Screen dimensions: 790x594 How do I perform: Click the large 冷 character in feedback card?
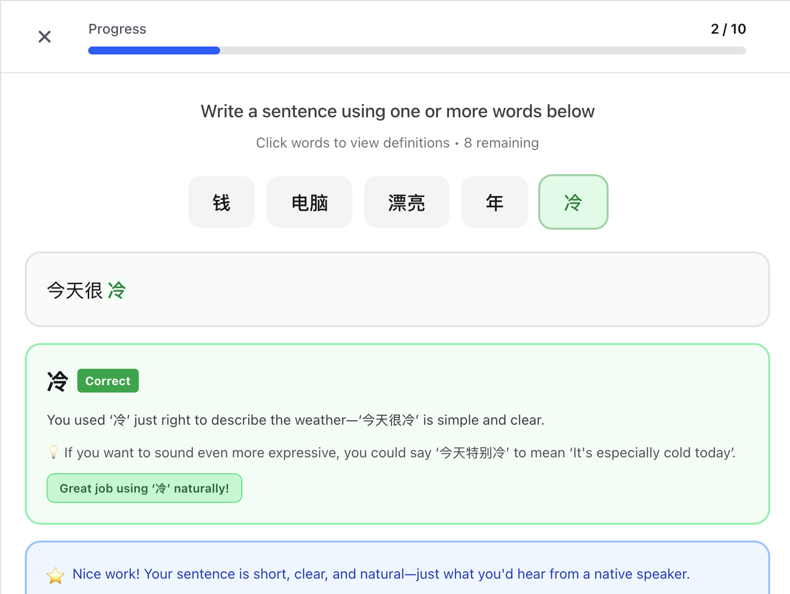point(57,381)
